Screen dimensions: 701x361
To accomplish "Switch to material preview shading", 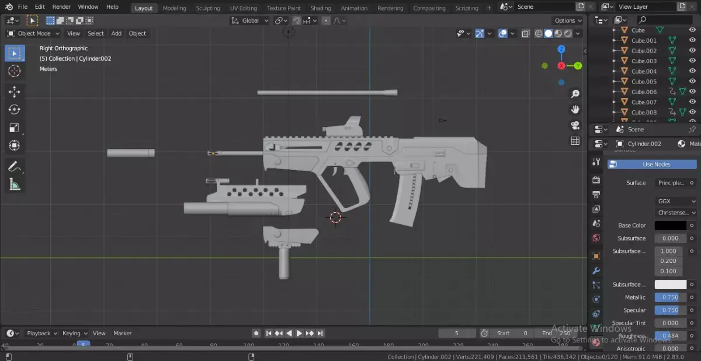I will (x=558, y=33).
